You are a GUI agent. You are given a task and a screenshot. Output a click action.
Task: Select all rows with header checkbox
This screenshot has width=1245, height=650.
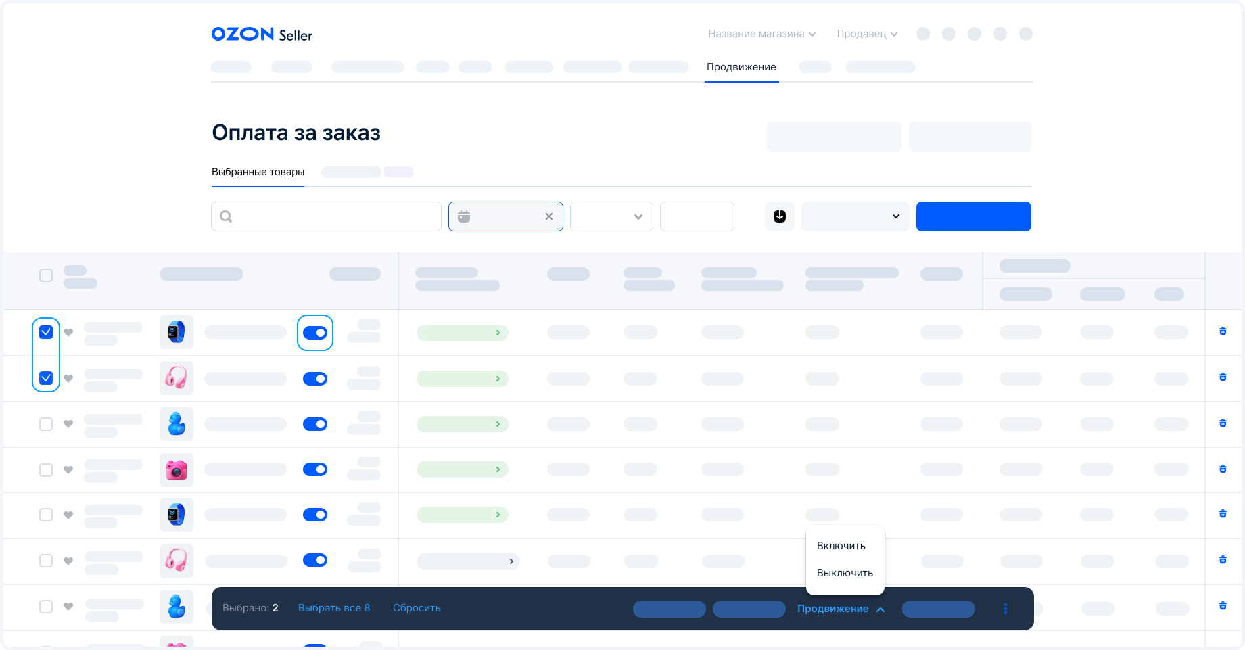(x=46, y=275)
